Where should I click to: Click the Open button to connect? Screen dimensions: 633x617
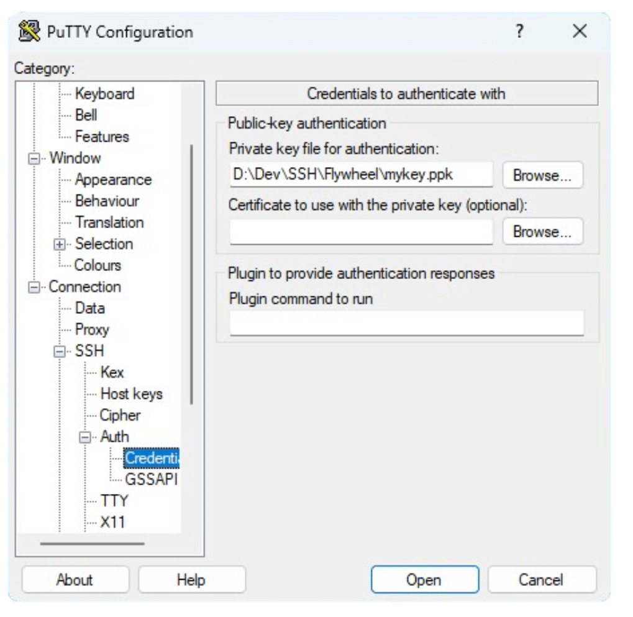pyautogui.click(x=424, y=580)
